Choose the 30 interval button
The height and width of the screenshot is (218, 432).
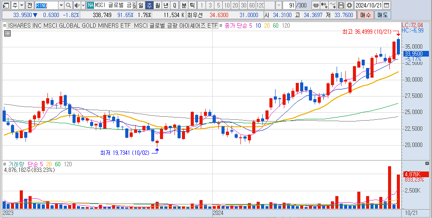(x=243, y=5)
